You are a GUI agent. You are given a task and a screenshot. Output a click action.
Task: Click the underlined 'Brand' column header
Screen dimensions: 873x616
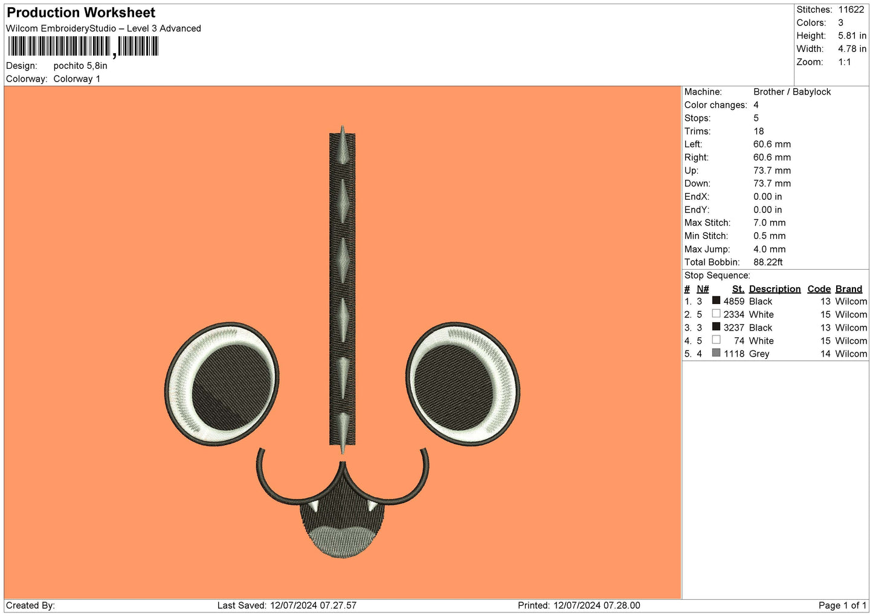pos(849,289)
